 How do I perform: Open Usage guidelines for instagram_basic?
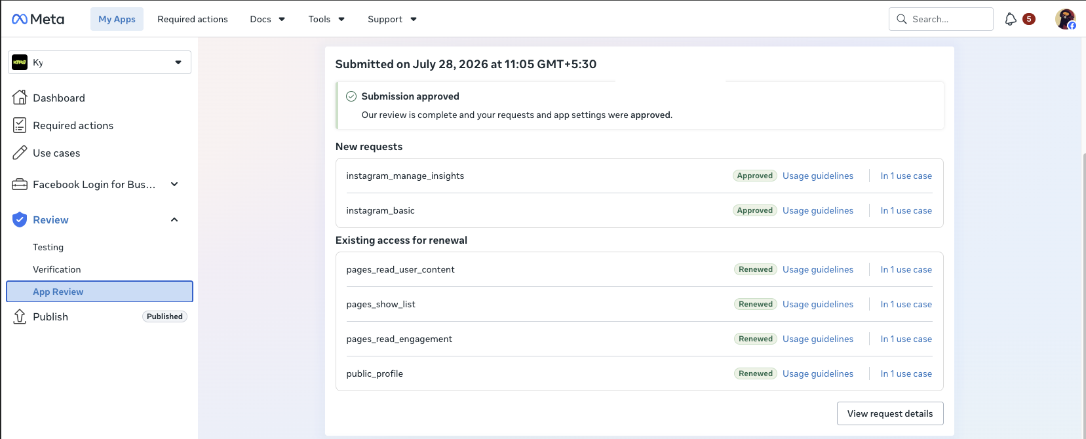click(x=818, y=210)
